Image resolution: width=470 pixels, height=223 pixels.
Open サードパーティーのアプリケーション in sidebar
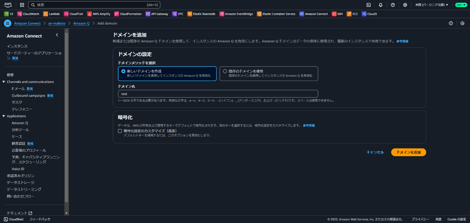34,55
